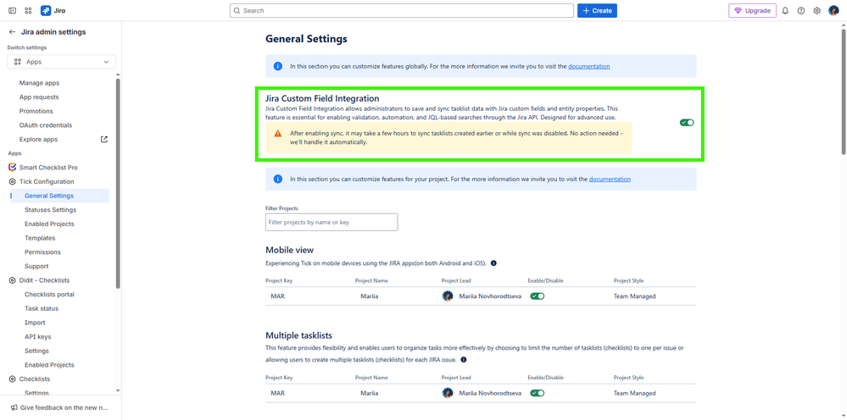847x420 pixels.
Task: Open Support in sidebar
Action: pyautogui.click(x=36, y=267)
